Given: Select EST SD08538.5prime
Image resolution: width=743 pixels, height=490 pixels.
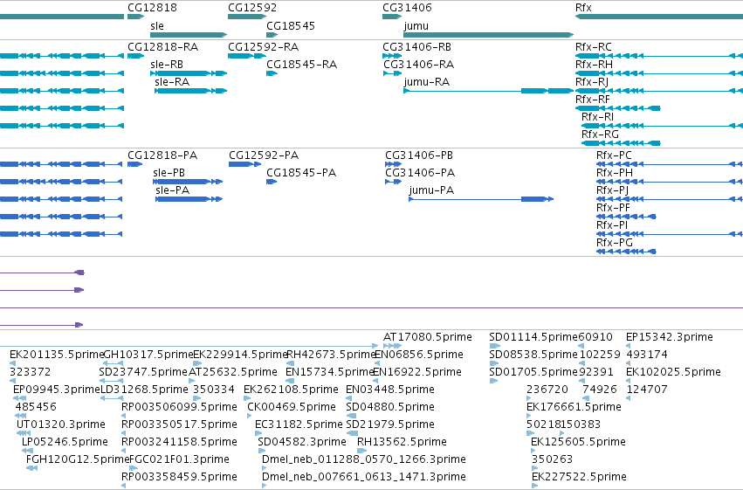Looking at the screenshot, I should [533, 355].
